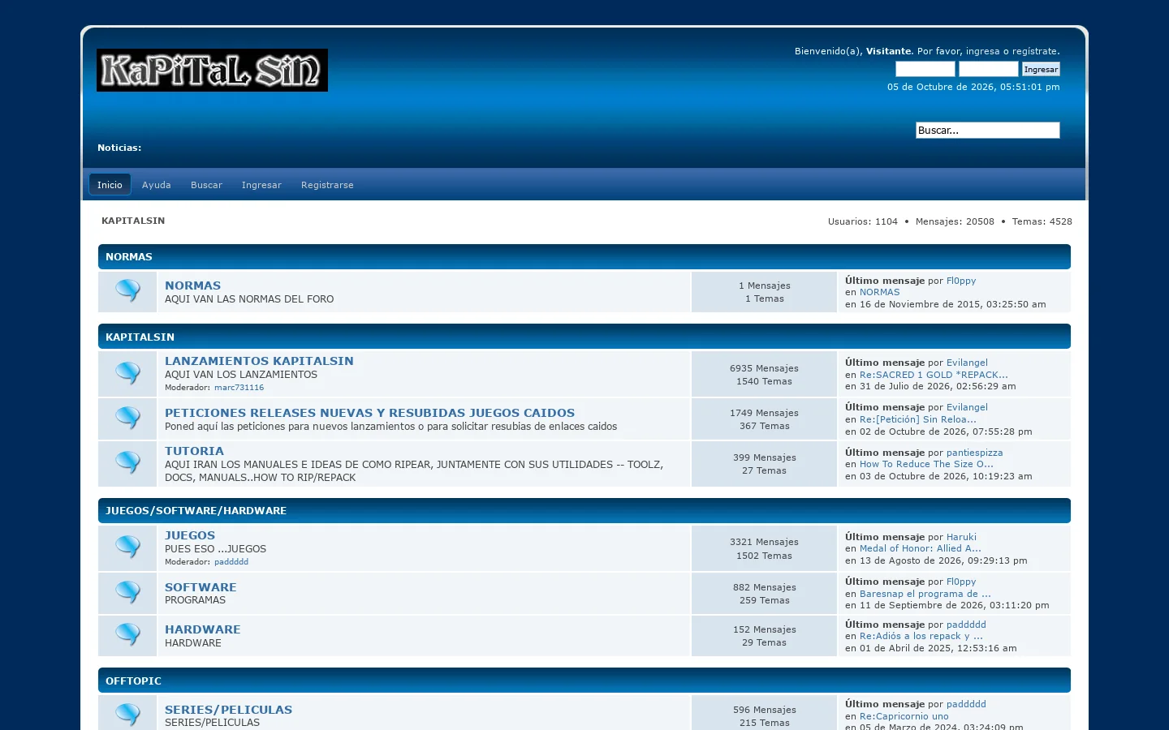The width and height of the screenshot is (1169, 730).
Task: Click the JUEGOS board bubble icon
Action: click(127, 547)
